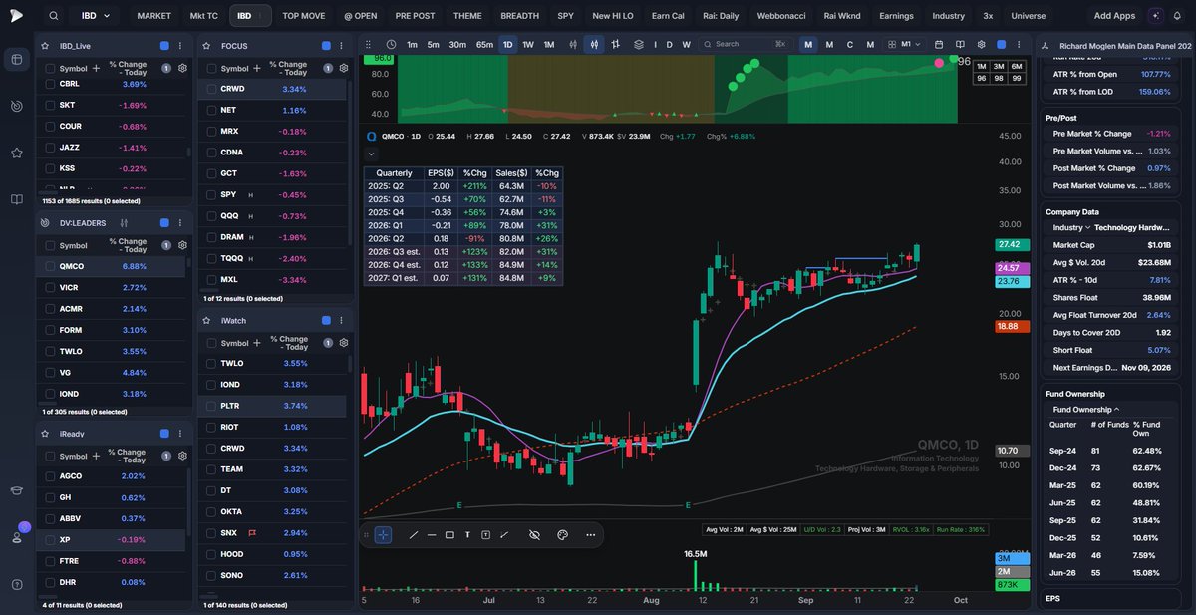Collapse the quarterly data table chevron
Image resolution: width=1196 pixels, height=615 pixels.
click(371, 154)
